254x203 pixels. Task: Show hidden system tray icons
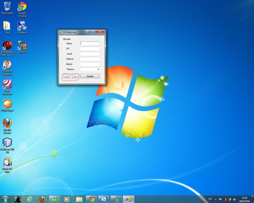pos(216,199)
